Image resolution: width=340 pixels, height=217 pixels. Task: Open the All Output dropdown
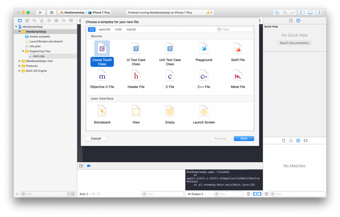(195, 194)
